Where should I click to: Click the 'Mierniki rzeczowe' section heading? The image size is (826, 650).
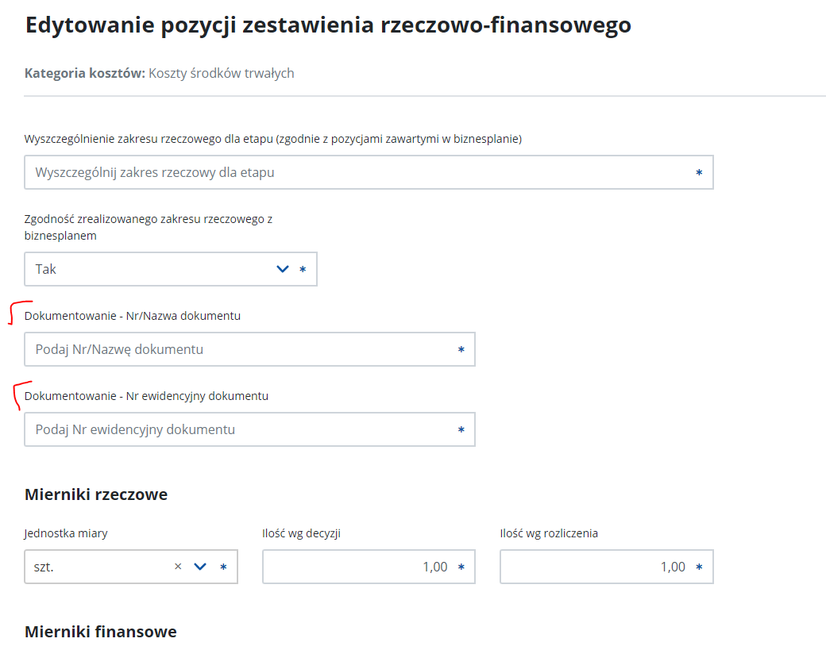(x=96, y=494)
